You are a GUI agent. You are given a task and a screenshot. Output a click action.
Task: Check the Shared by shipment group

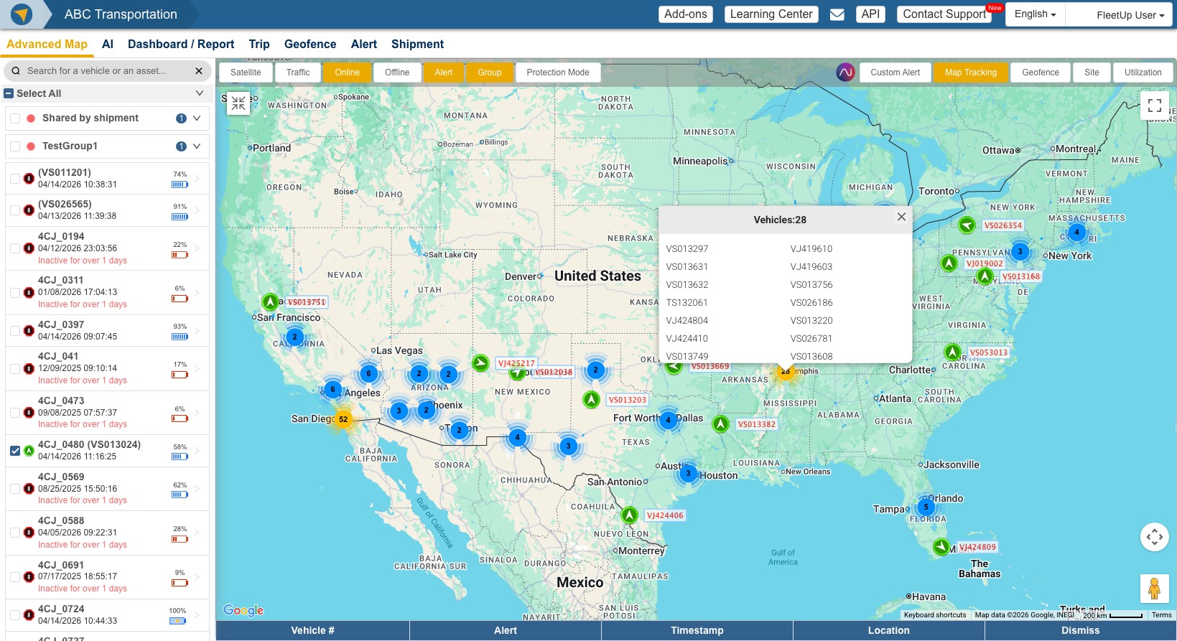coord(15,118)
